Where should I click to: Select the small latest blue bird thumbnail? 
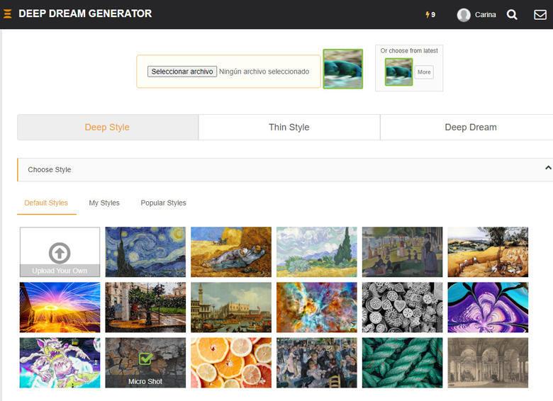(x=398, y=72)
